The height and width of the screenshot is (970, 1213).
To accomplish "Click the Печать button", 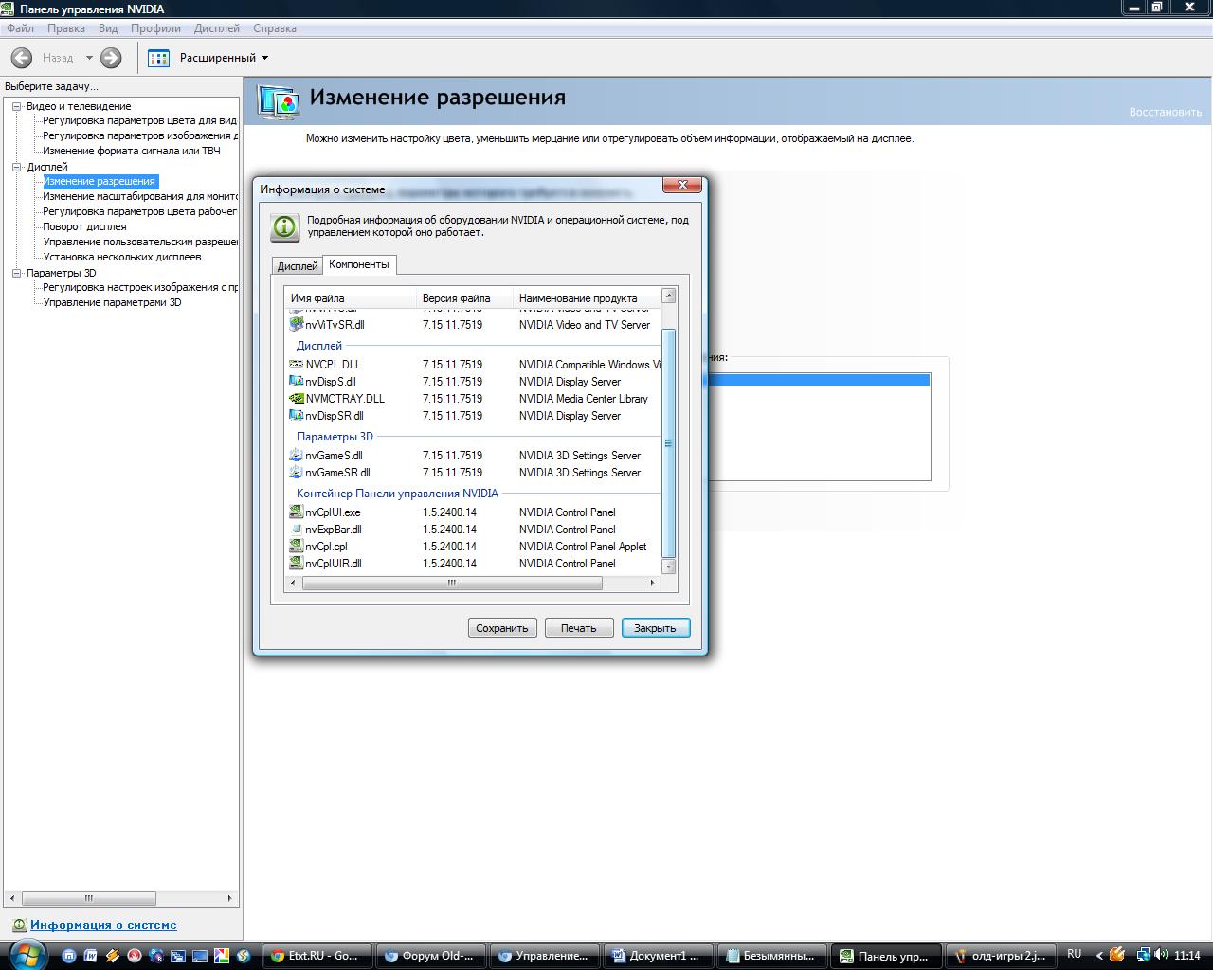I will click(x=579, y=628).
